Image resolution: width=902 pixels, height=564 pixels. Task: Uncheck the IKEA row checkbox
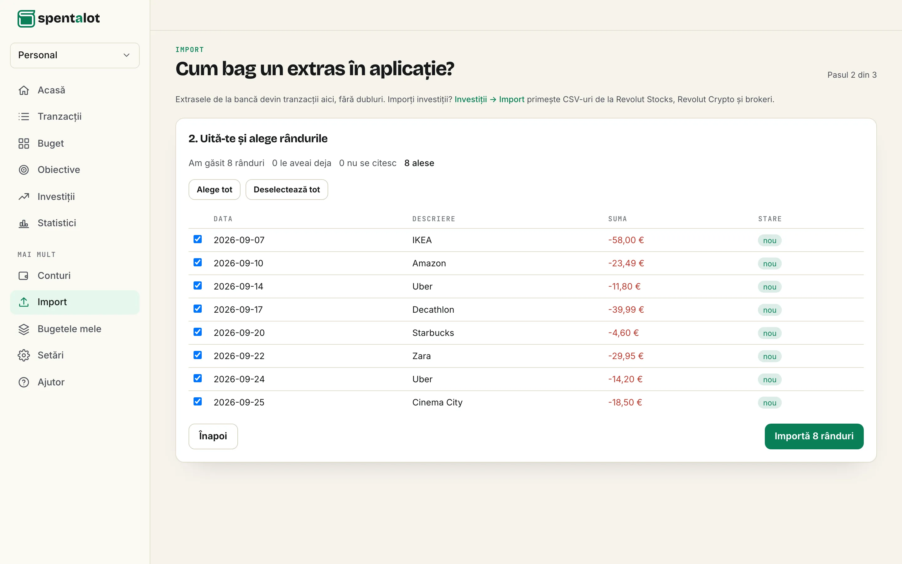198,239
